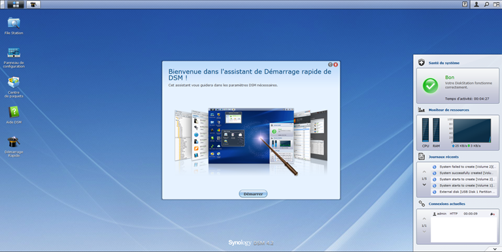Screen dimensions: 502x252
Task: Open Moniteur de ressources widget title
Action: pos(448,110)
